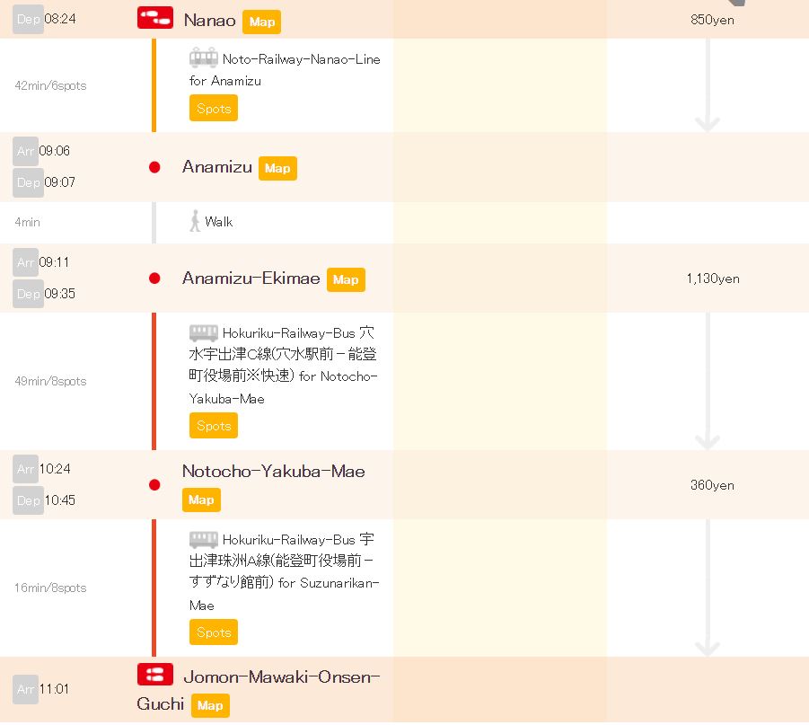
Task: Select the Nanao station name
Action: (209, 20)
